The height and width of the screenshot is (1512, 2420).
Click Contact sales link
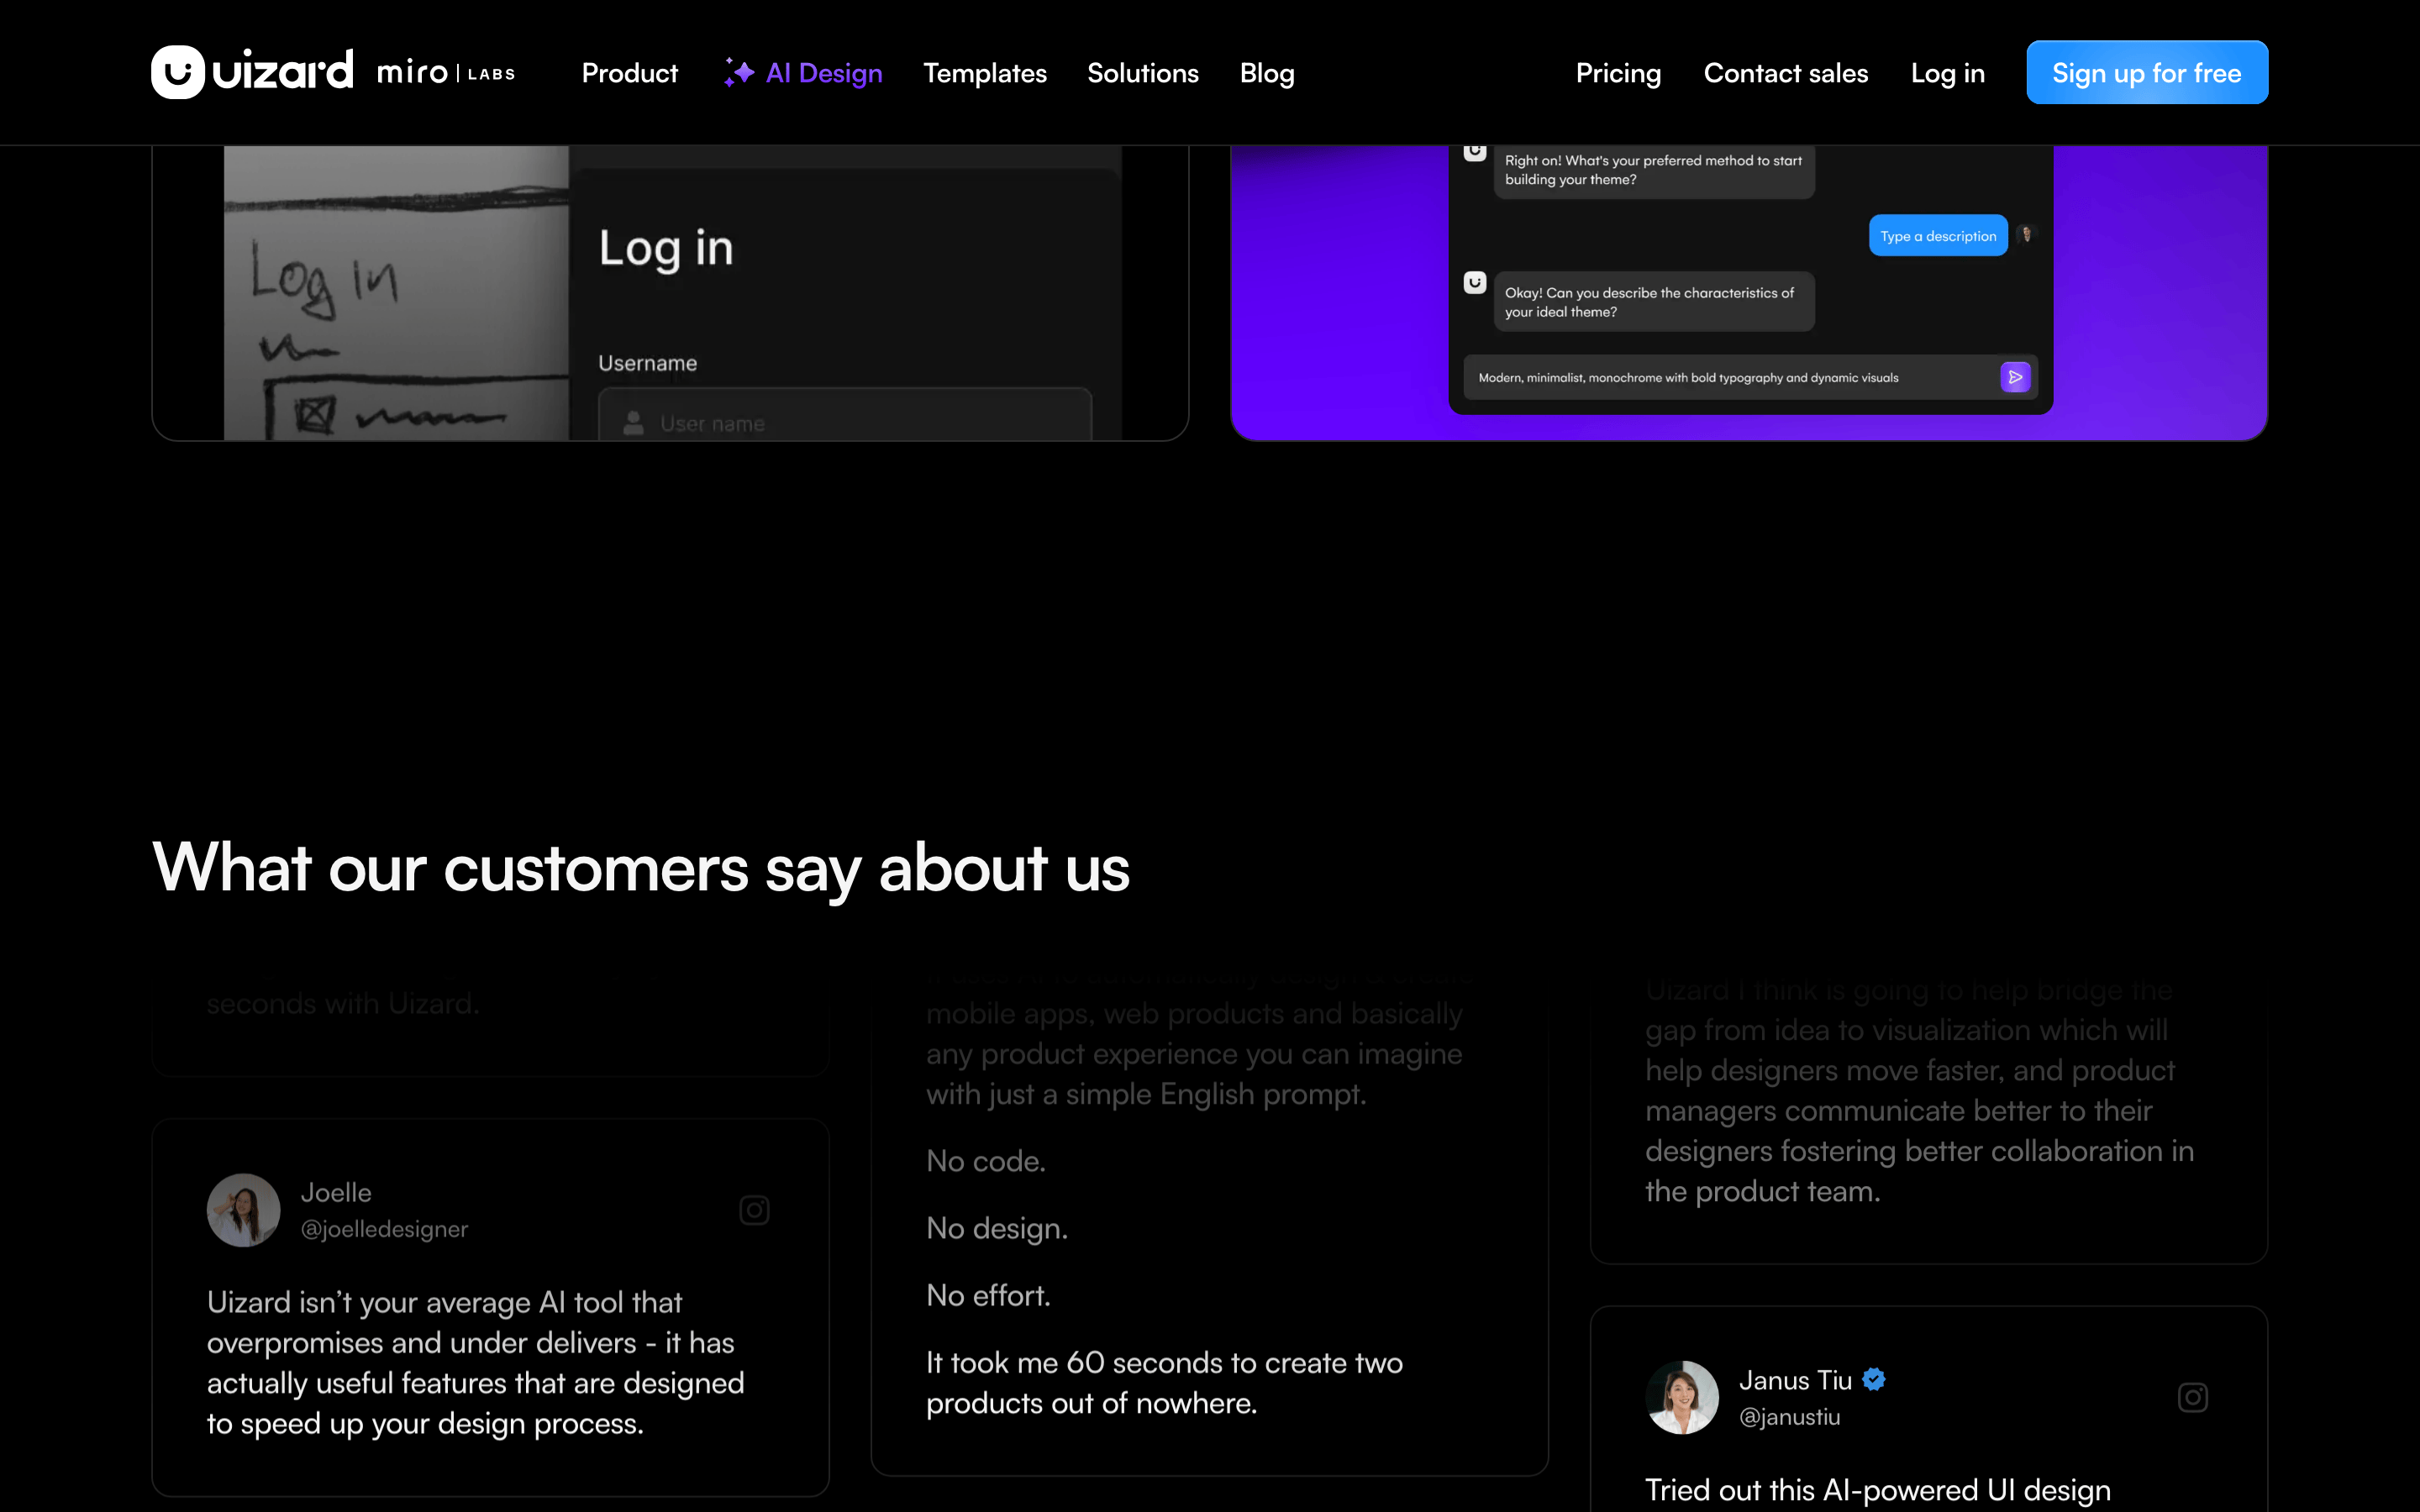[x=1786, y=73]
